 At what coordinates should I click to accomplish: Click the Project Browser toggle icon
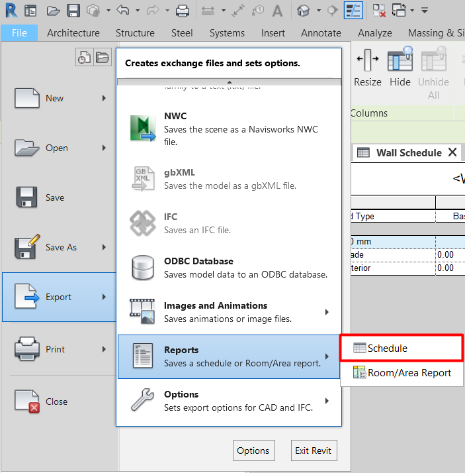coord(30,11)
